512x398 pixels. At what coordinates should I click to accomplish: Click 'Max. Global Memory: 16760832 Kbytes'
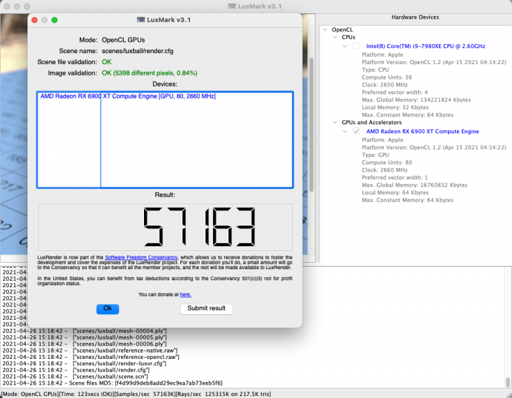coord(414,185)
